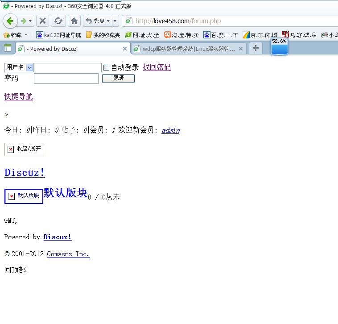Click the green Forward arrow button
Screen dimensions: 338x324
23,21
